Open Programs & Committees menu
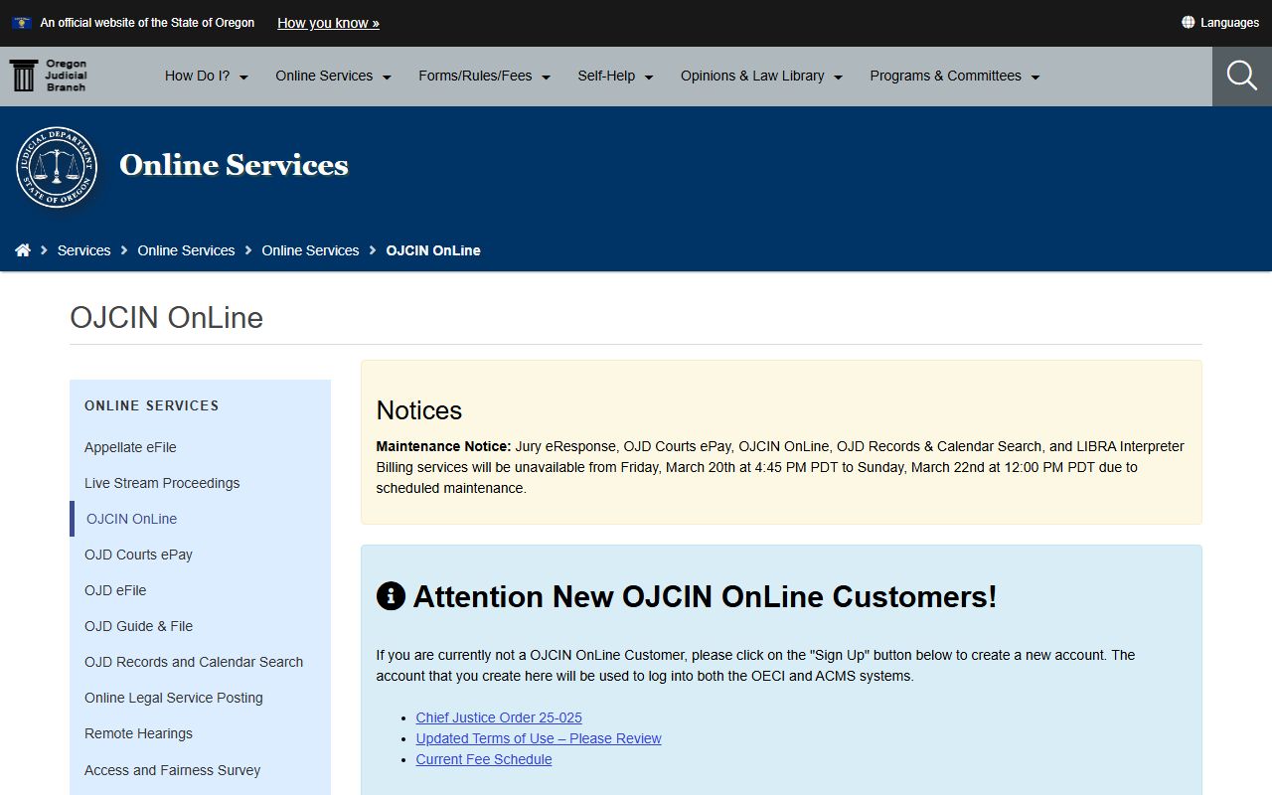 [x=954, y=77]
